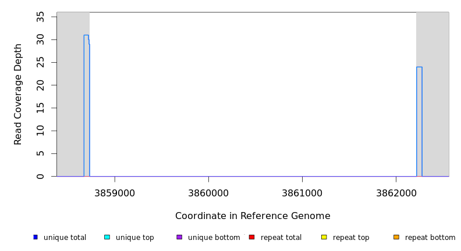Viewport: 461px width, 251px height.
Task: Click the gray shaded region on the left
Action: click(x=70, y=93)
